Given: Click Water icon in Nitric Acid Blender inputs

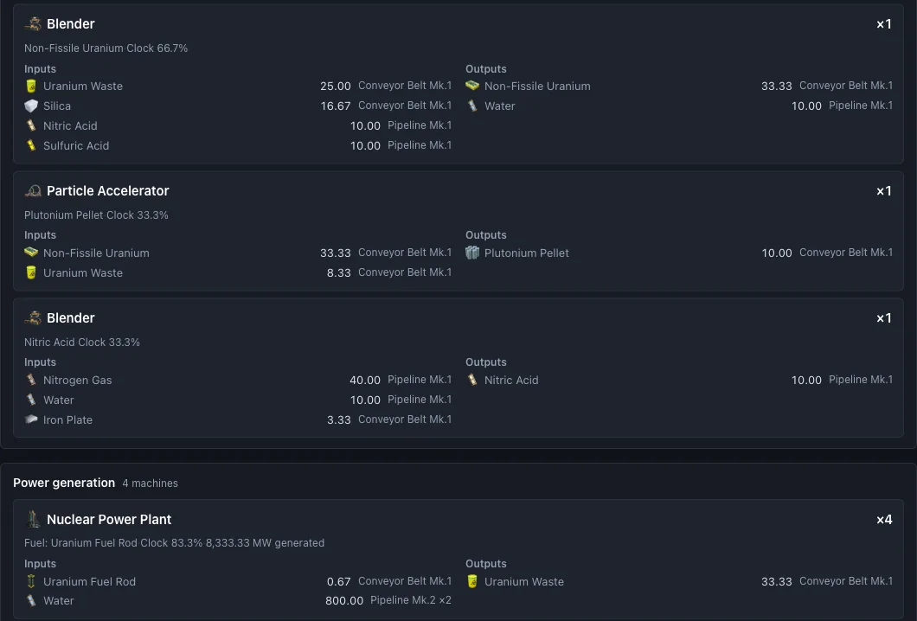Looking at the screenshot, I should (32, 400).
